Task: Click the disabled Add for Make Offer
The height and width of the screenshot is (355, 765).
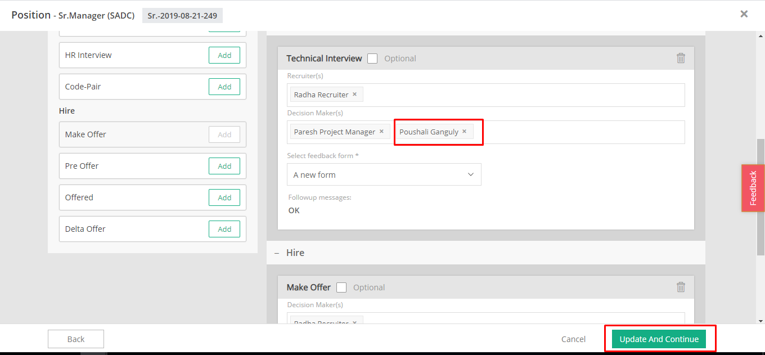Action: click(x=224, y=134)
